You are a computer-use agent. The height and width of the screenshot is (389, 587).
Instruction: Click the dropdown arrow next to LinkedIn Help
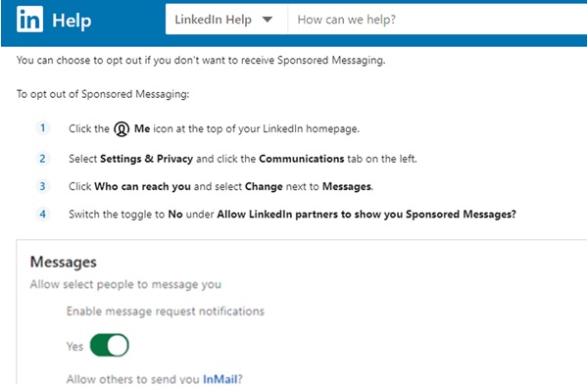click(x=268, y=20)
